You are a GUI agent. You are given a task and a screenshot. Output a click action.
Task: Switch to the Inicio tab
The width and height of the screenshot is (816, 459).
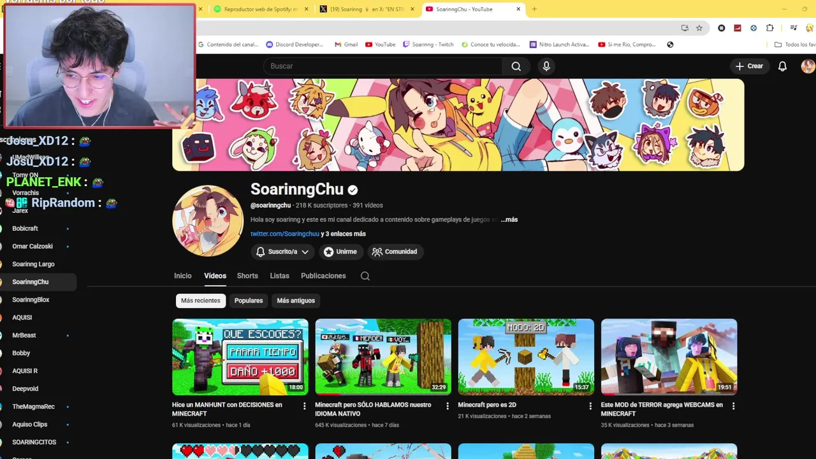[183, 276]
